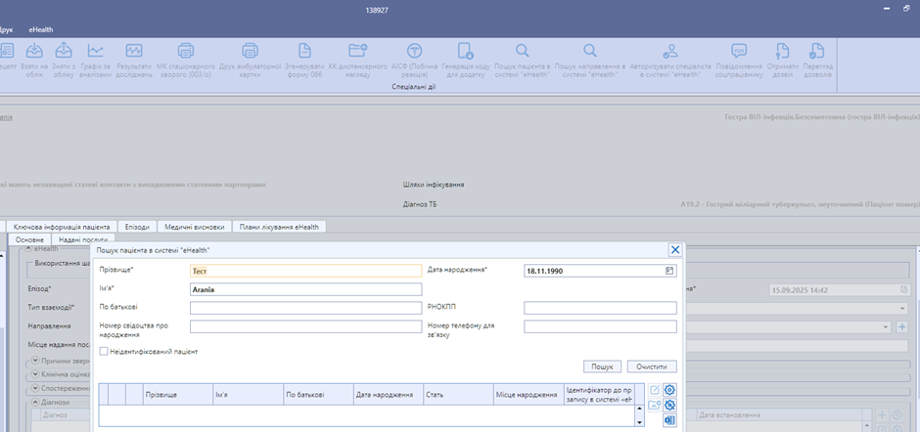This screenshot has width=920, height=432.
Task: Close the eHealth patient search dialog
Action: pyautogui.click(x=674, y=250)
